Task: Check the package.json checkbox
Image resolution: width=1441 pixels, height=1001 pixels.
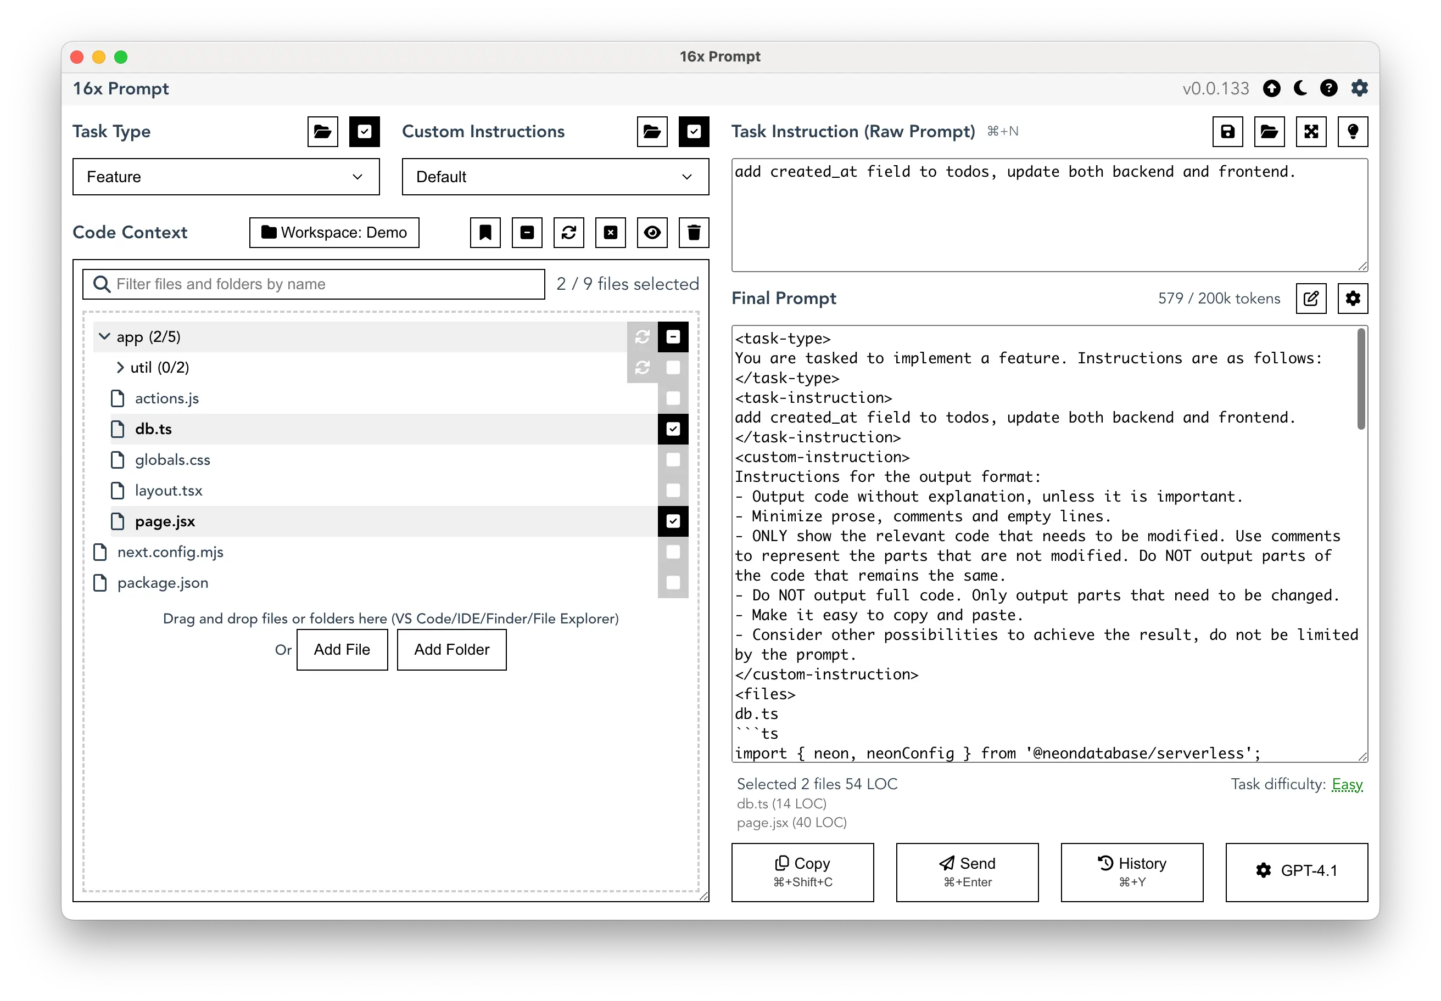Action: pyautogui.click(x=673, y=583)
